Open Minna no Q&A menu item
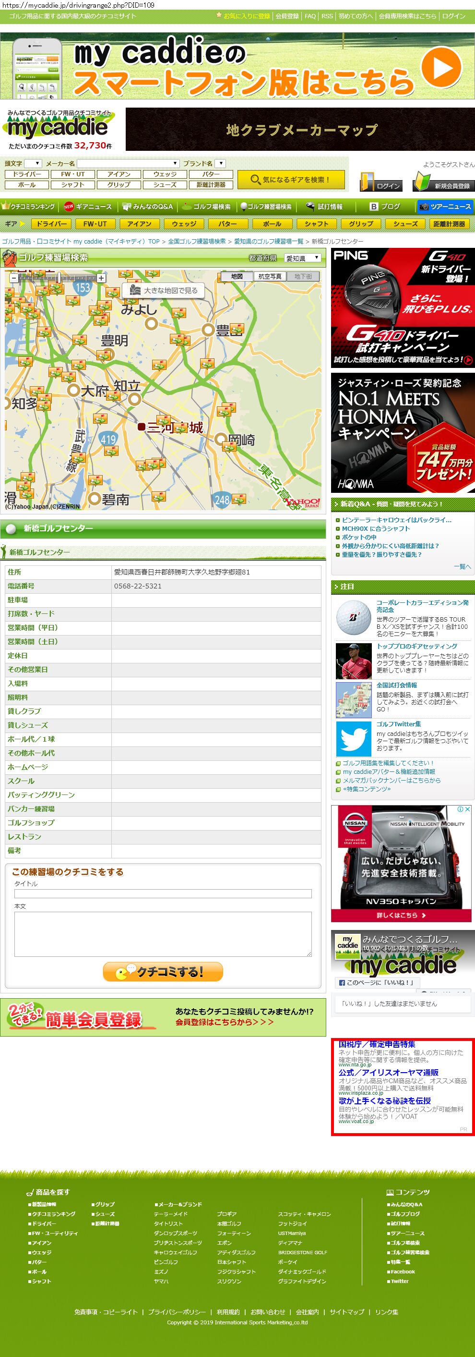475x1357 pixels. pyautogui.click(x=147, y=207)
